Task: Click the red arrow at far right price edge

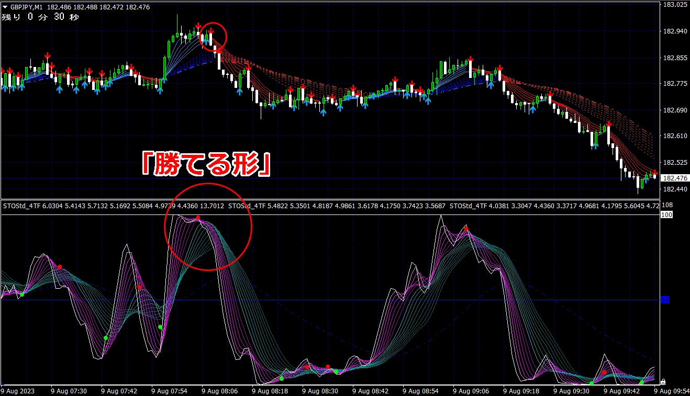Action: 654,172
